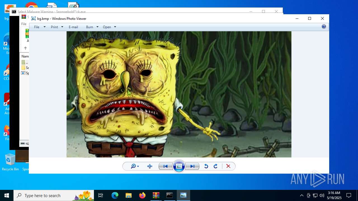Expand the zoom display size dropdown arrow
This screenshot has width=358, height=201.
[x=138, y=167]
